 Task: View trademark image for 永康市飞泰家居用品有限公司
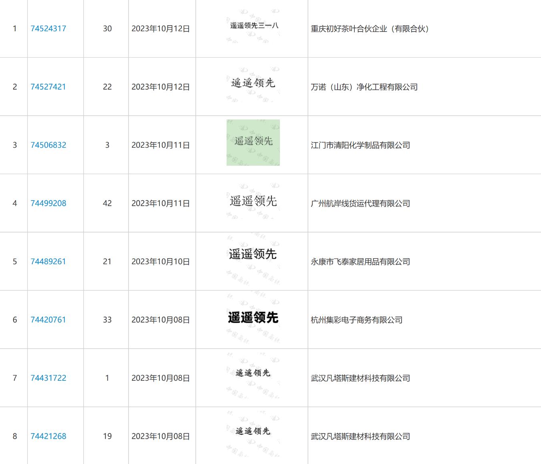point(253,259)
